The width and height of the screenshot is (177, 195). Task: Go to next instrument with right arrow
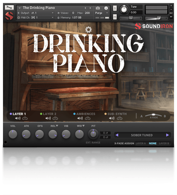point(90,8)
